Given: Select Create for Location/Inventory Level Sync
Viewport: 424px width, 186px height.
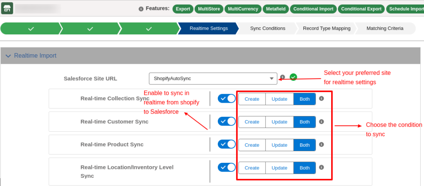Looking at the screenshot, I should (x=252, y=168).
